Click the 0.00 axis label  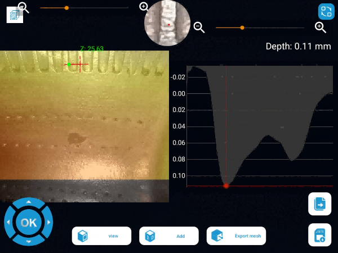point(179,93)
